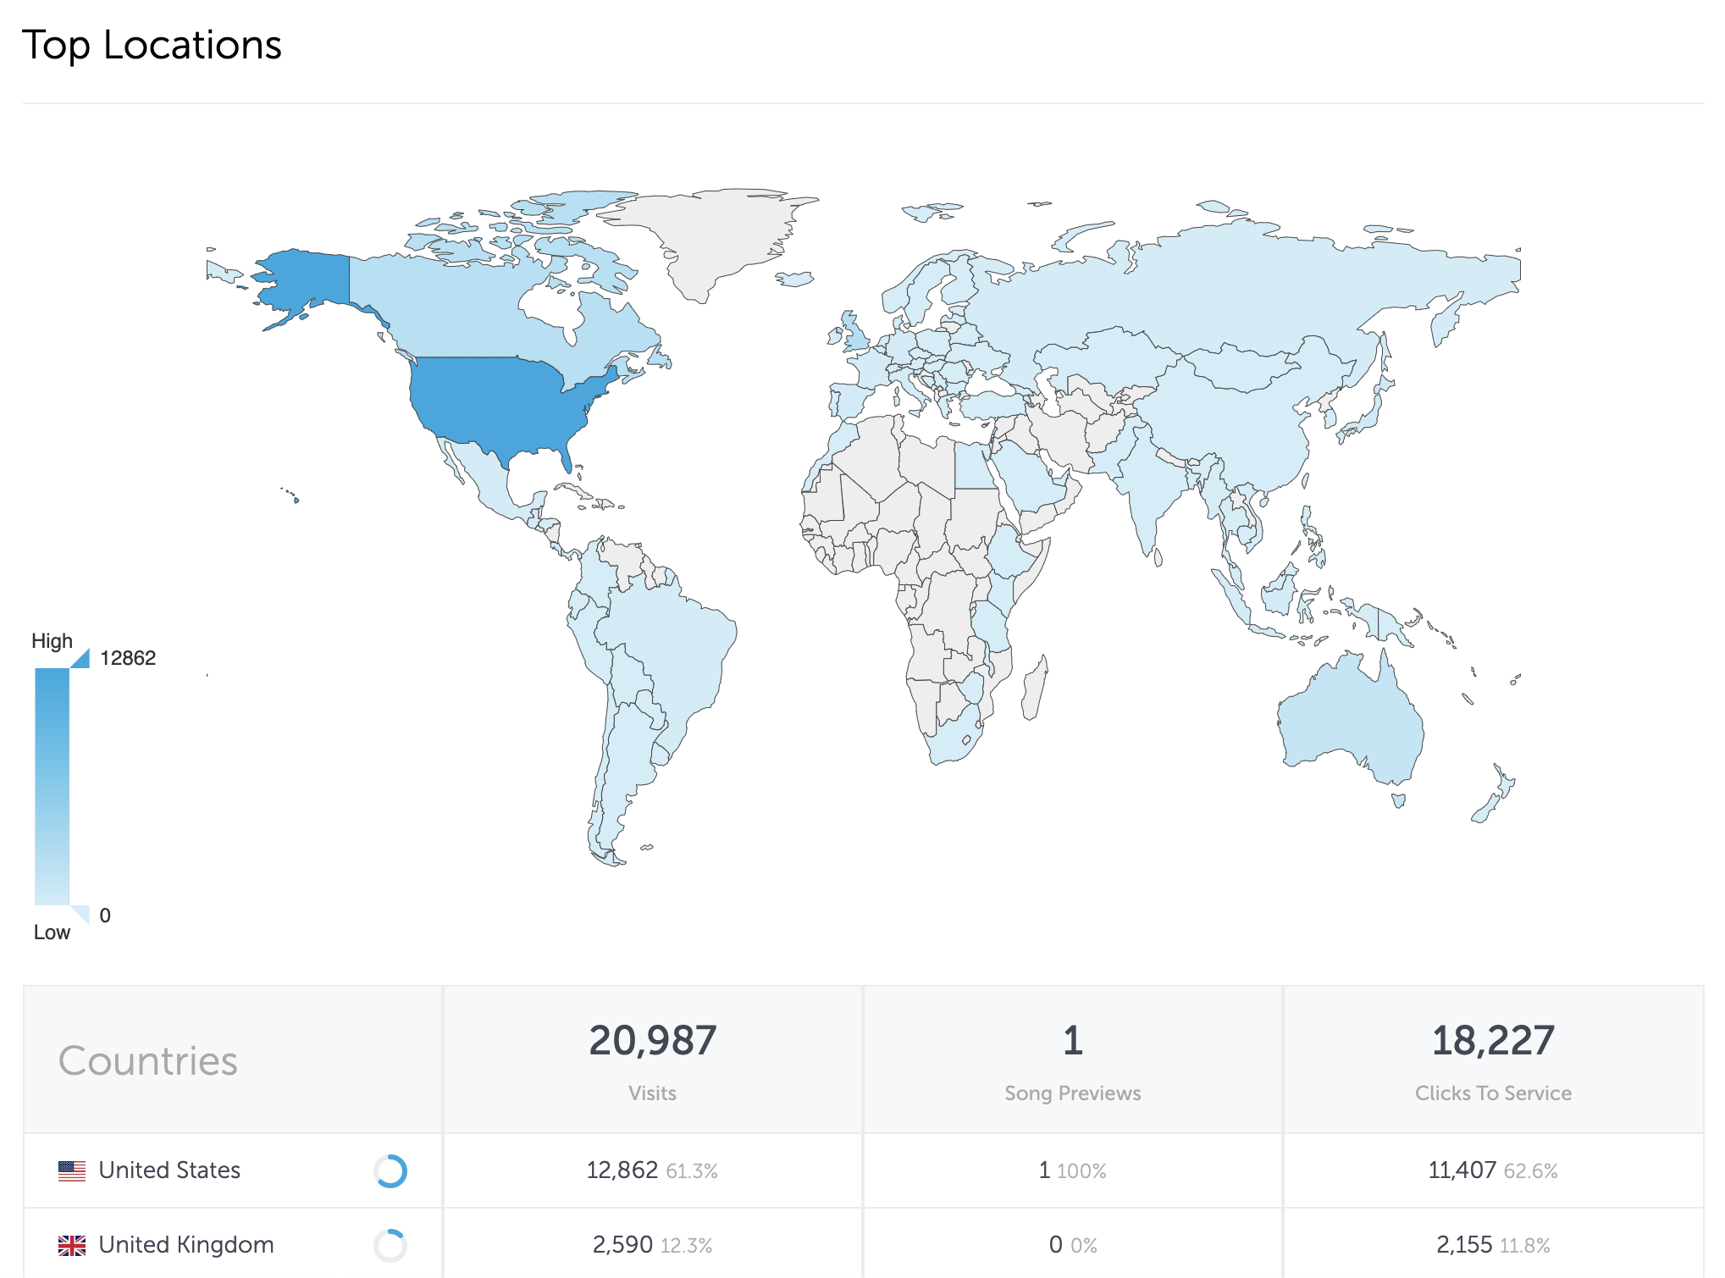Click the United States row label
This screenshot has width=1725, height=1278.
pyautogui.click(x=169, y=1170)
